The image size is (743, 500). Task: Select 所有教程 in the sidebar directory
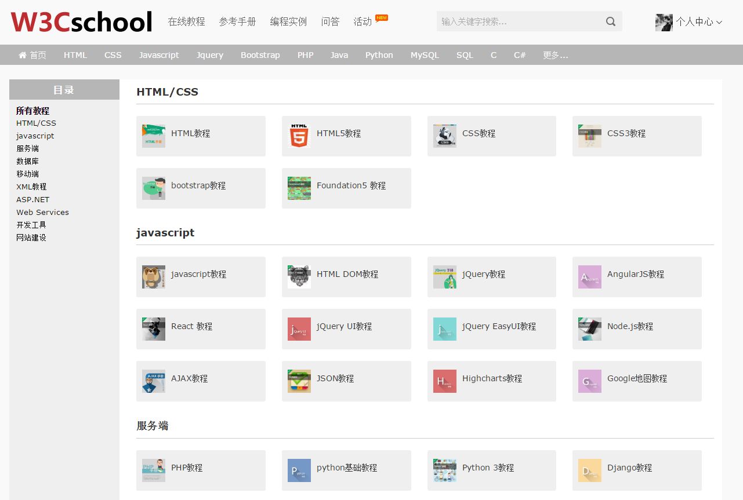click(x=32, y=111)
